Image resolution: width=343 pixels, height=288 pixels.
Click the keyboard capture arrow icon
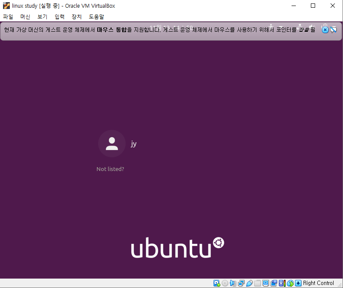click(x=298, y=283)
